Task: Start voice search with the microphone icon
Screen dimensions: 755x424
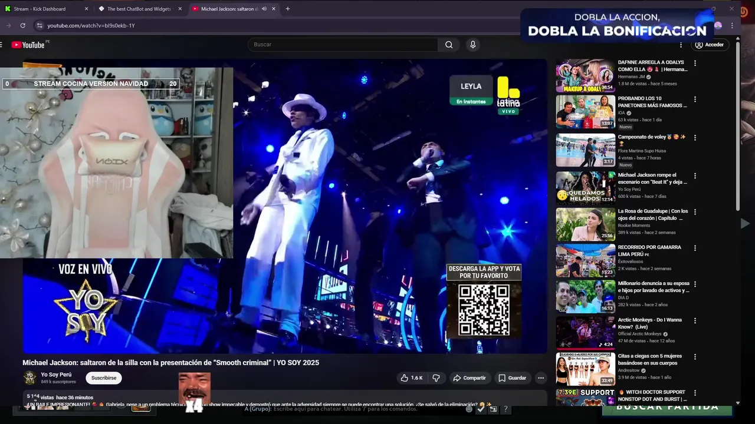Action: (x=472, y=45)
